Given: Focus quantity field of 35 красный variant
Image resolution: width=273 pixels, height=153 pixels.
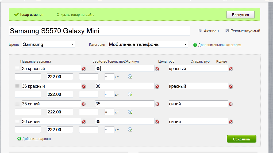Looking at the screenshot, I should point(109,77).
